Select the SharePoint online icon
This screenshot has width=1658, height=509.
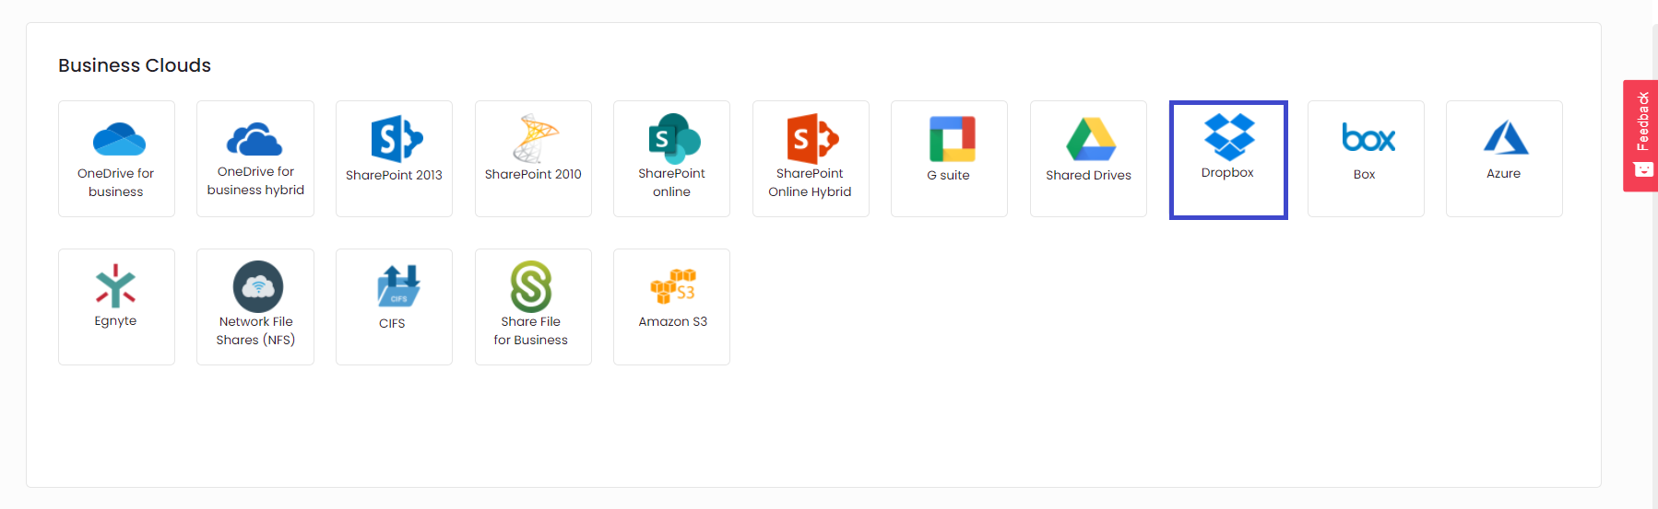coord(674,139)
